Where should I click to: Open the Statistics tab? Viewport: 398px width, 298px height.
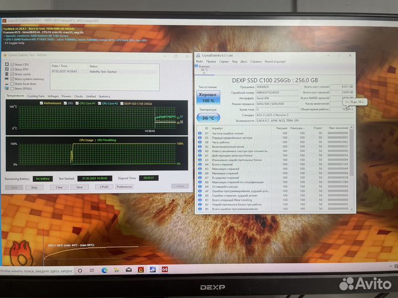click(x=104, y=96)
